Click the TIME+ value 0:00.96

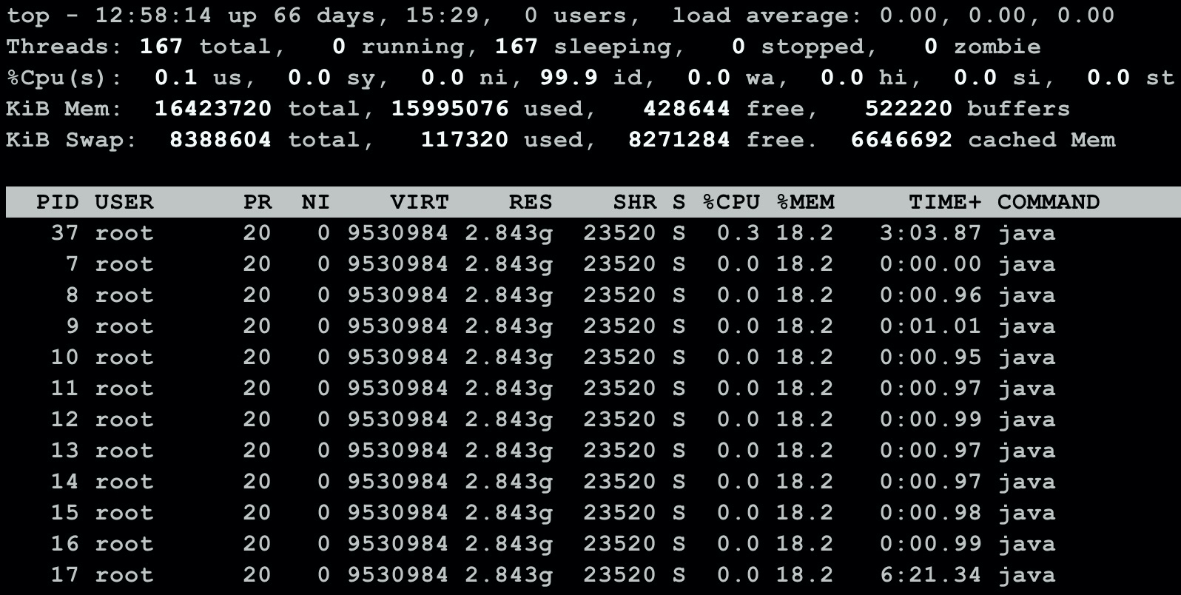[930, 295]
